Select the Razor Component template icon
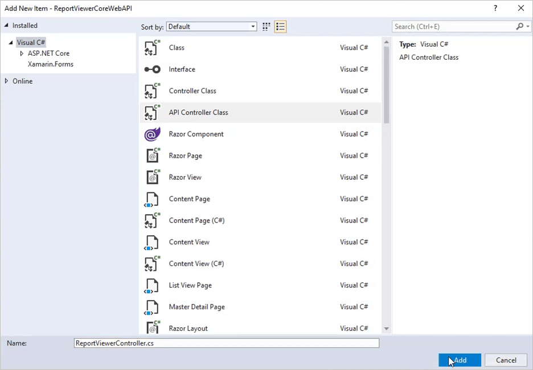 pyautogui.click(x=152, y=134)
